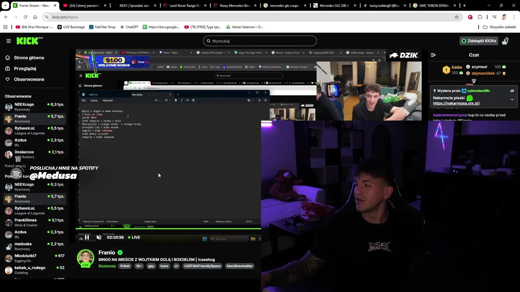Click the address bar URL
The width and height of the screenshot is (520, 292).
pyautogui.click(x=65, y=17)
